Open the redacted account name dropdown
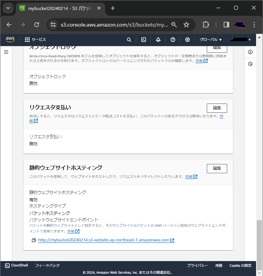The width and height of the screenshot is (263, 276). [241, 40]
